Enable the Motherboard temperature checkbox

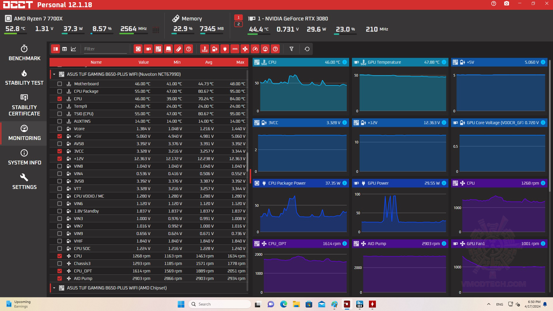60,84
